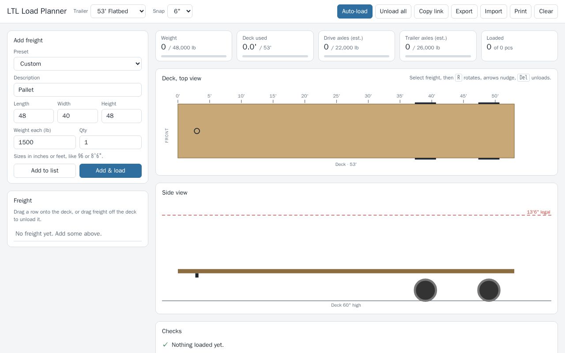Click the front trailer axle wheel in side view
Viewport: 565px width, 353px height.
click(426, 290)
